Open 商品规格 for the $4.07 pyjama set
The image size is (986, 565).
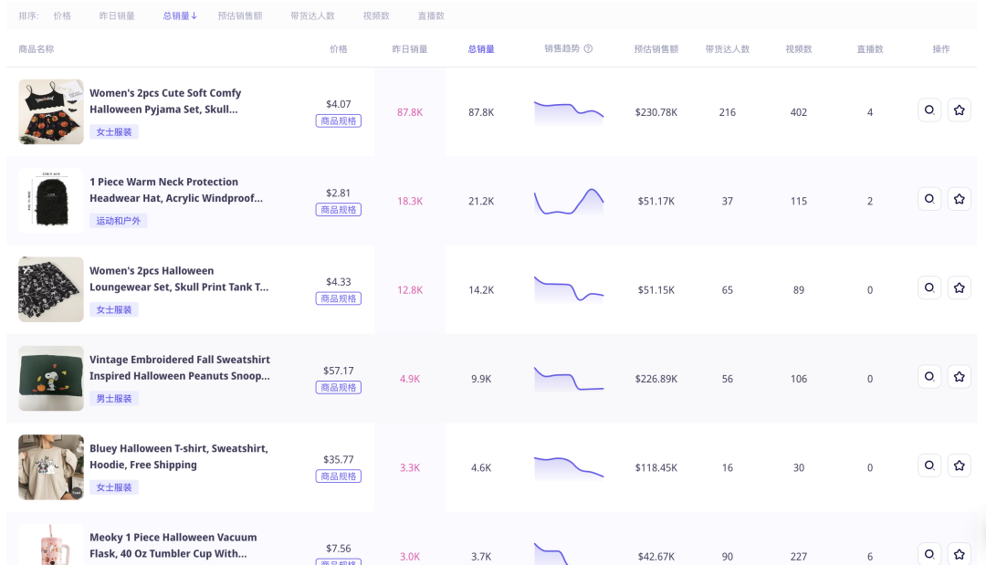(339, 120)
